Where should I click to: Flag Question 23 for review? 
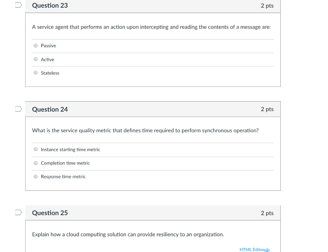click(x=19, y=5)
